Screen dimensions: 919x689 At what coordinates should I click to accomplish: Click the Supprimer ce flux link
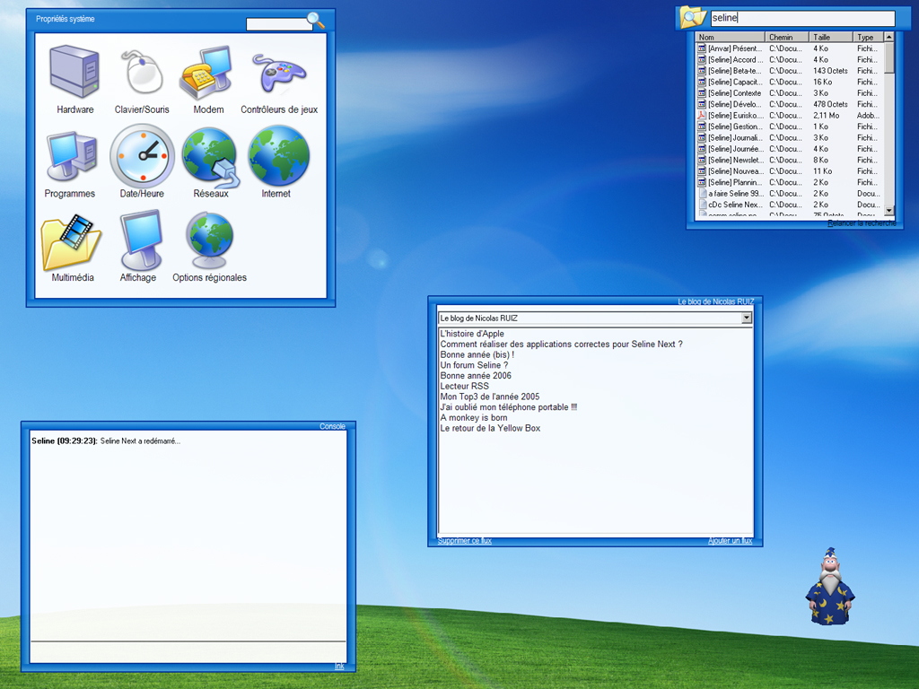coord(464,541)
